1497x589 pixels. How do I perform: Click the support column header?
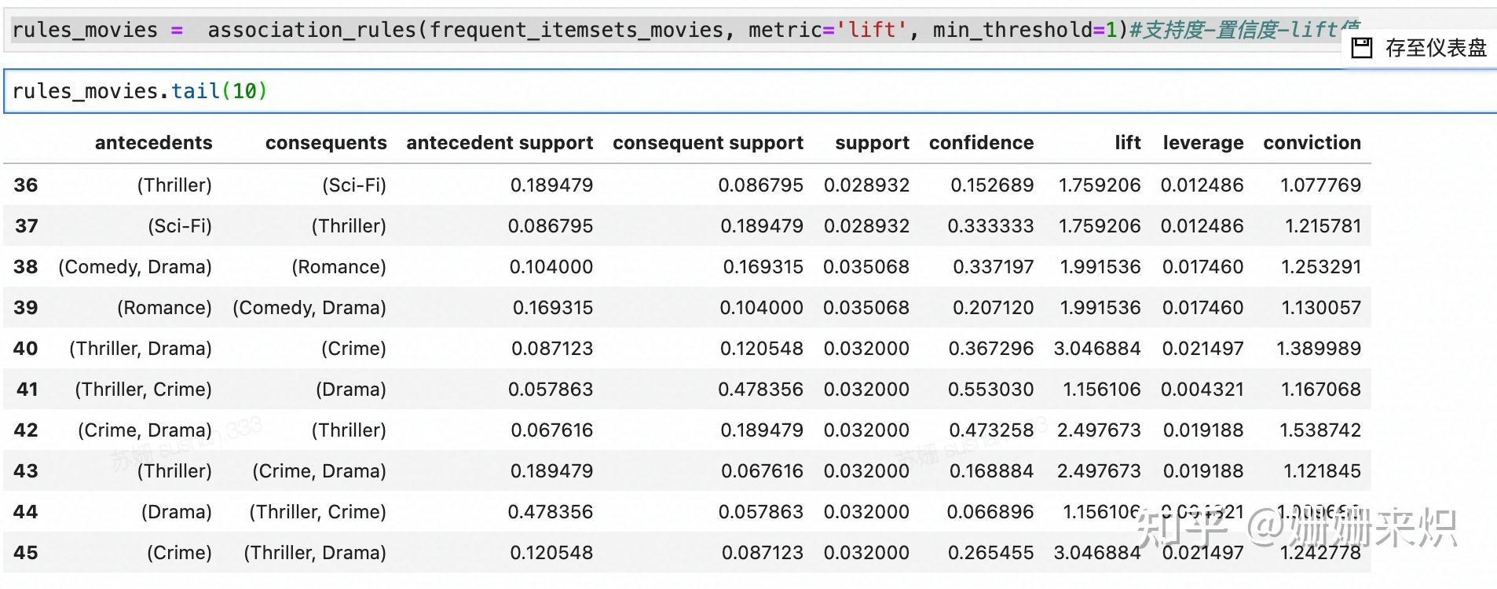872,143
